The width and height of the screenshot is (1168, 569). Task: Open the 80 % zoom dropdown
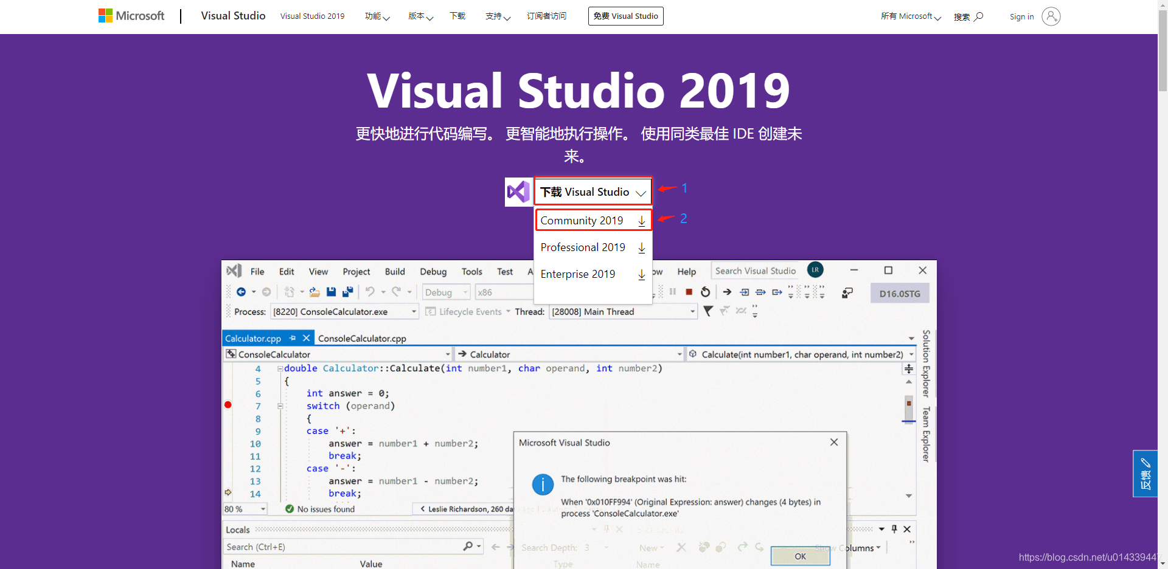(245, 509)
